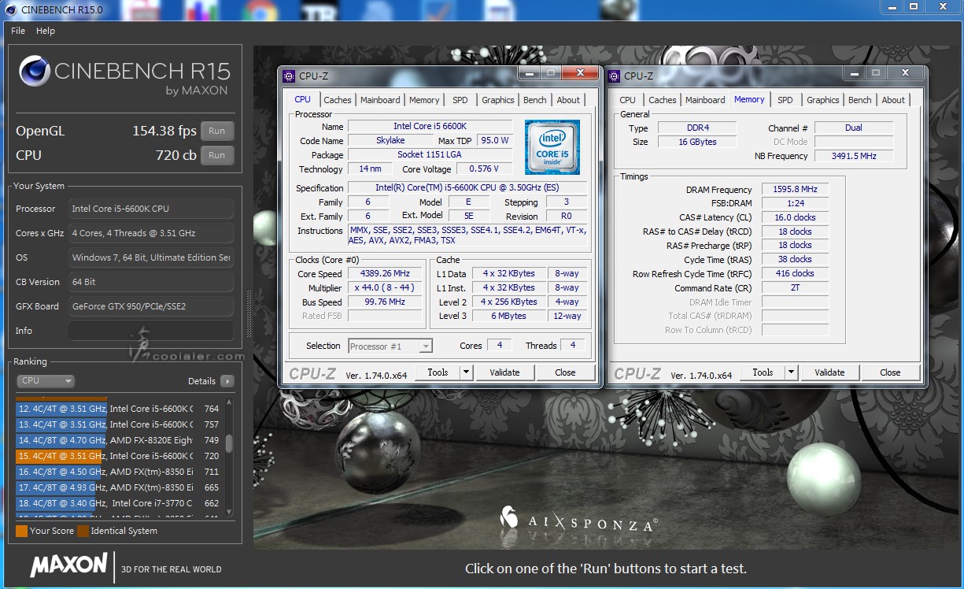Click the Memory Size value 16 GBytes
964x589 pixels.
[697, 142]
